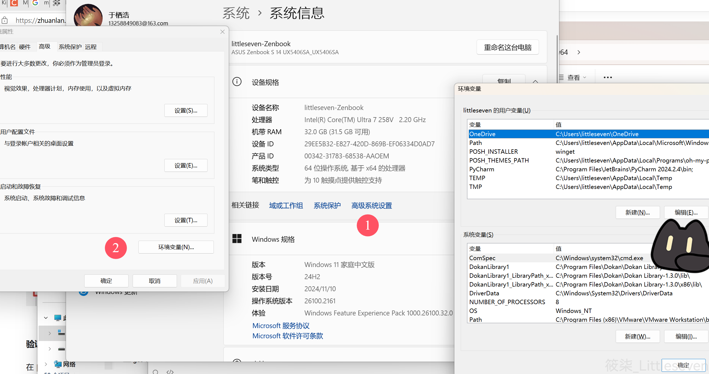Image resolution: width=709 pixels, height=374 pixels.
Task: Close the System Properties dialog
Action: (222, 32)
